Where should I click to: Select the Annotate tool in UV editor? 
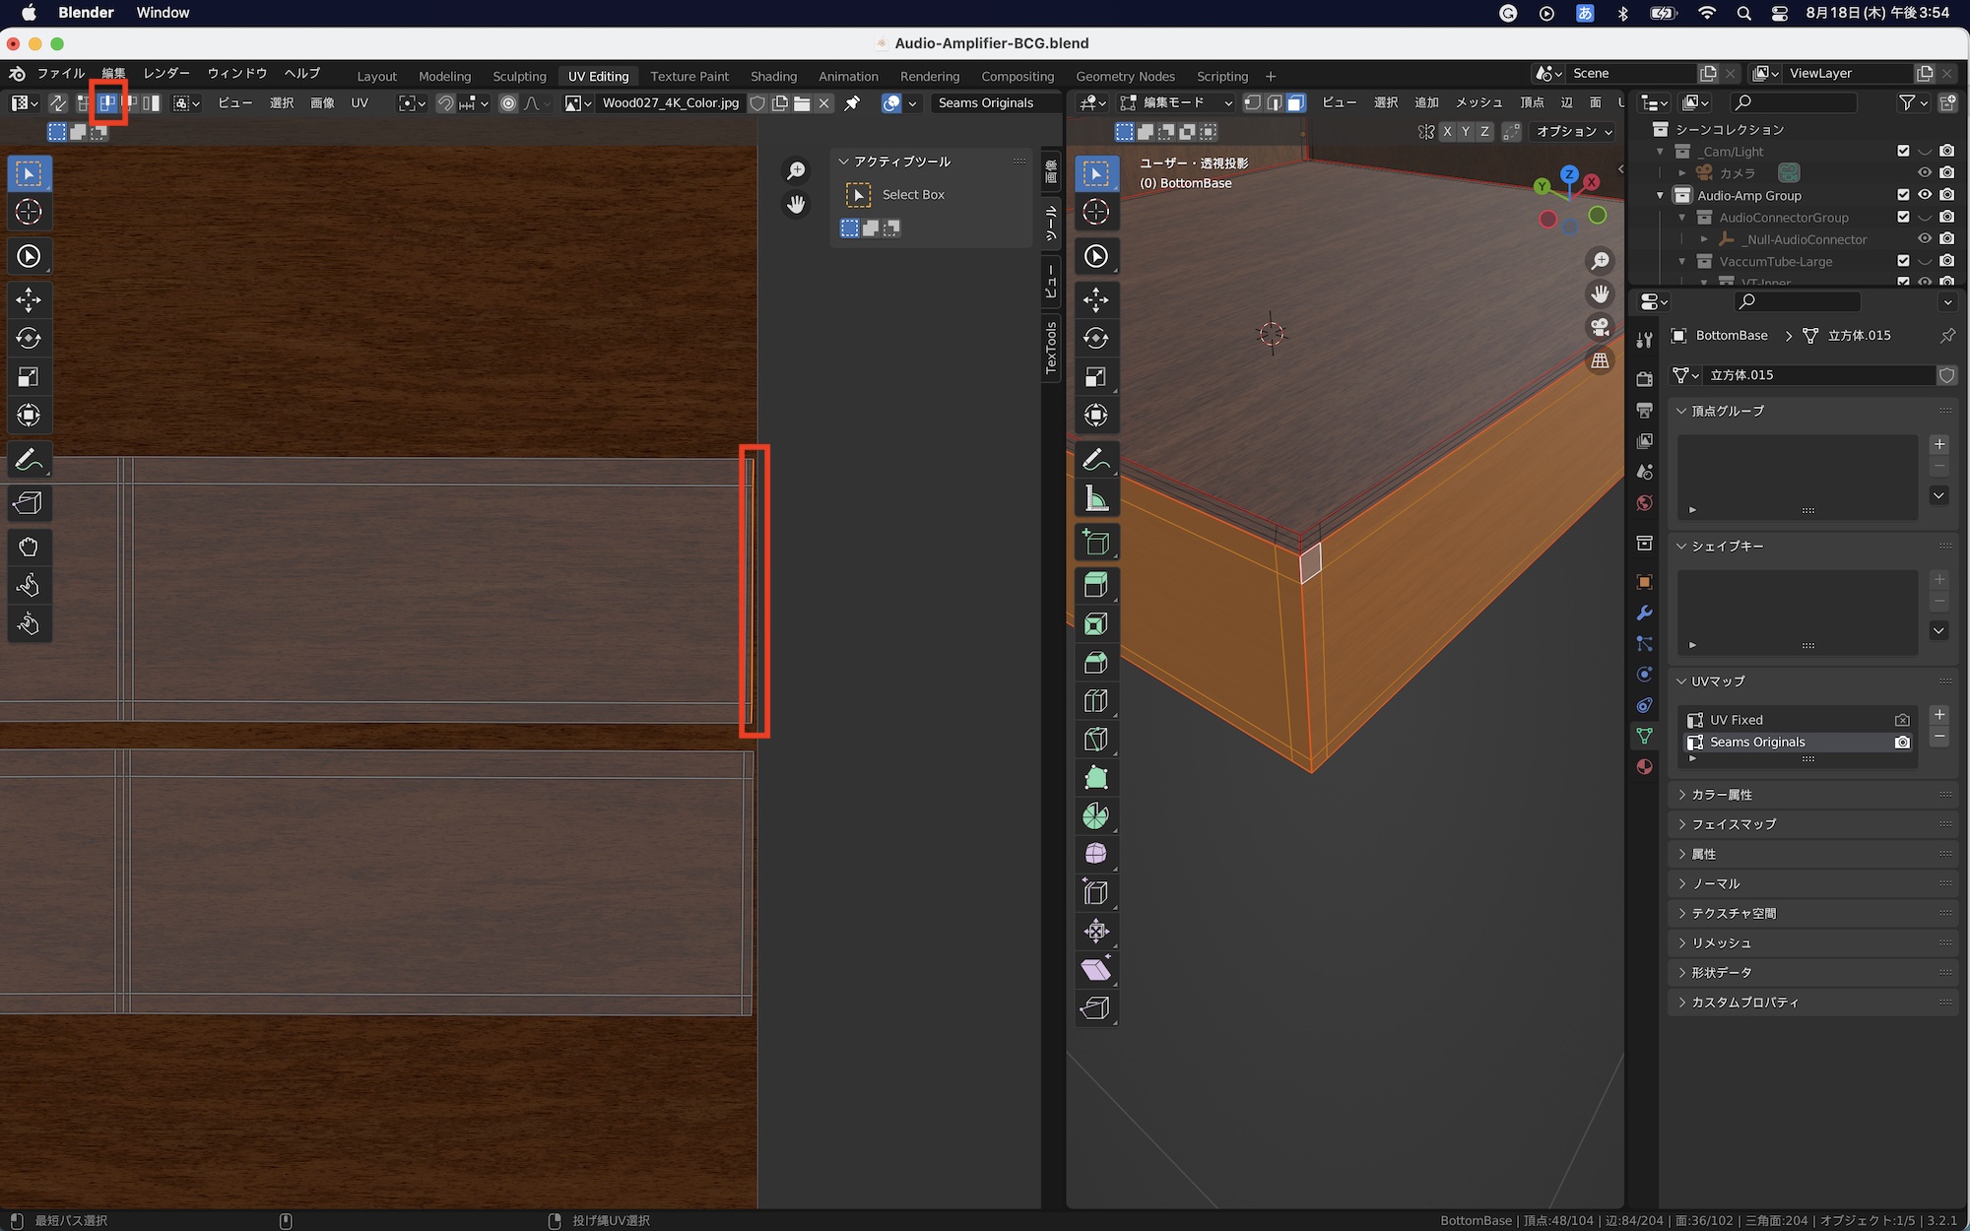pos(28,460)
